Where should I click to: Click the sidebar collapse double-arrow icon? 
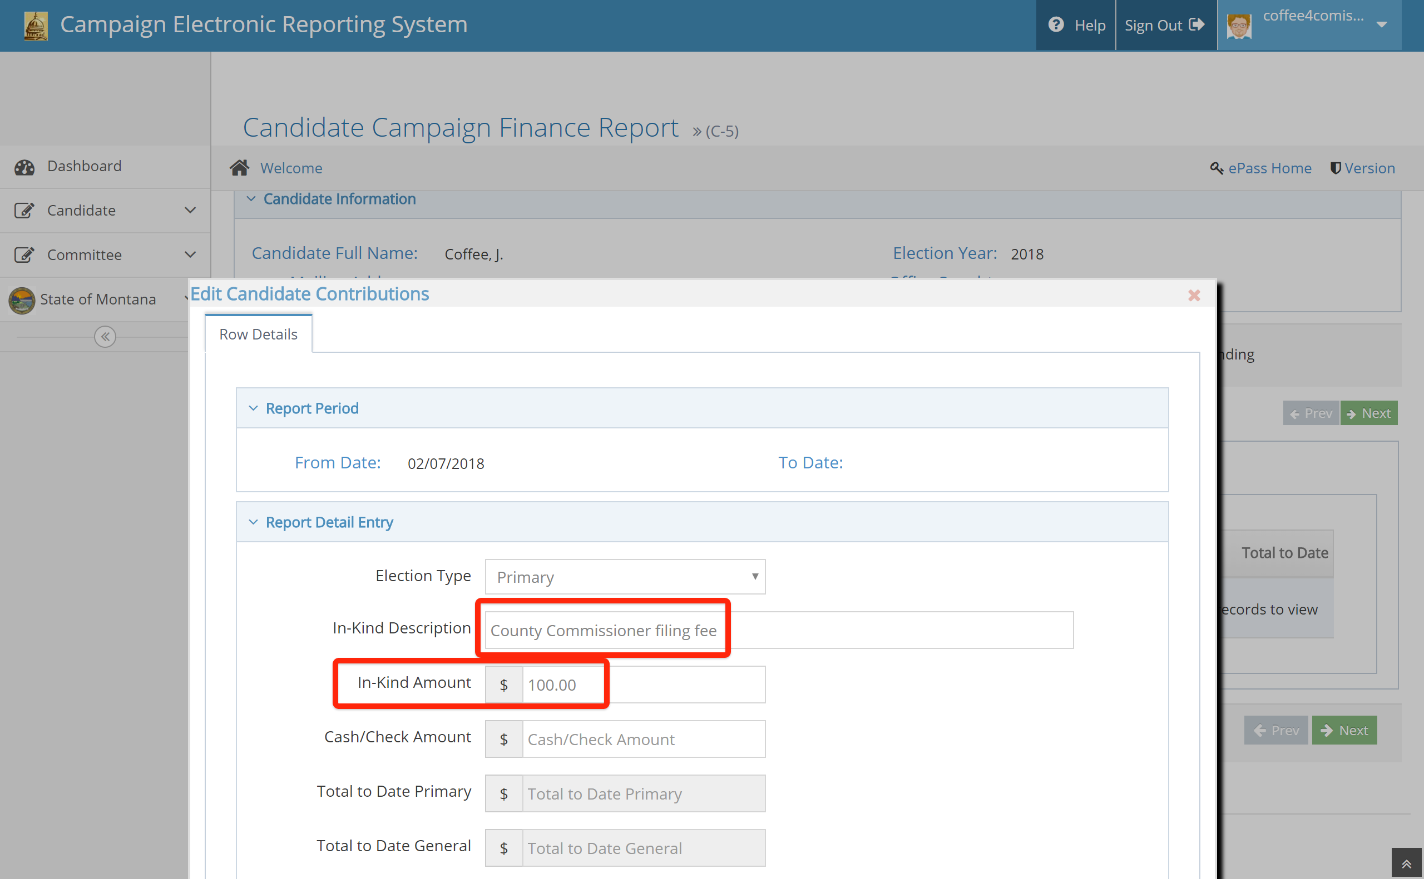[105, 337]
